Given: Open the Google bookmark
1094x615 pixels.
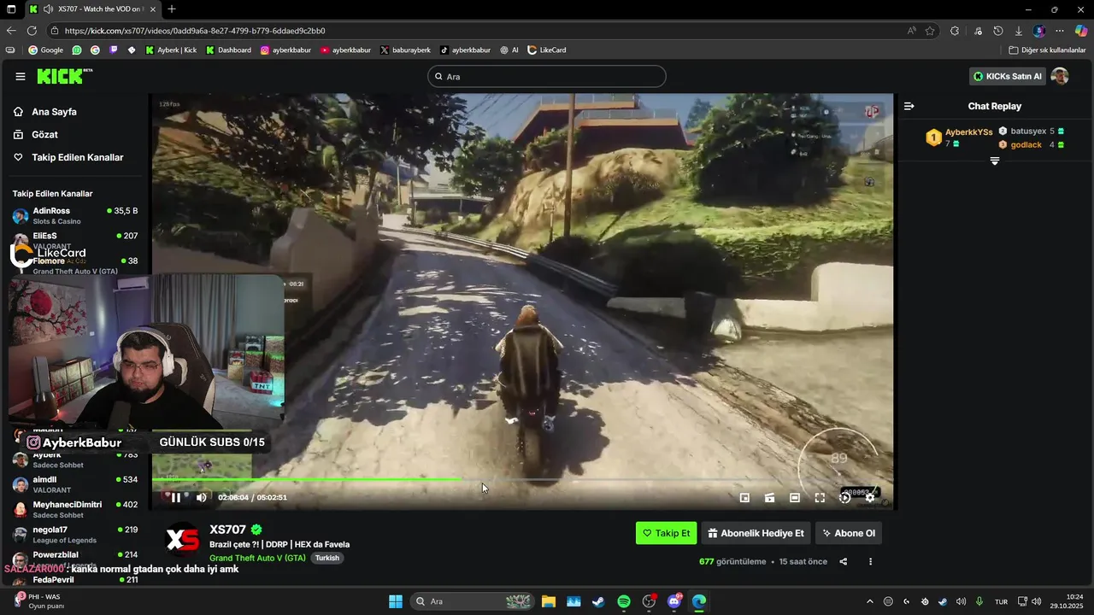Looking at the screenshot, I should pyautogui.click(x=45, y=50).
